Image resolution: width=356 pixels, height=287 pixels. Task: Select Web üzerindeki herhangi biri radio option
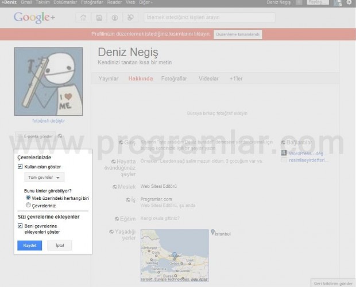28,198
